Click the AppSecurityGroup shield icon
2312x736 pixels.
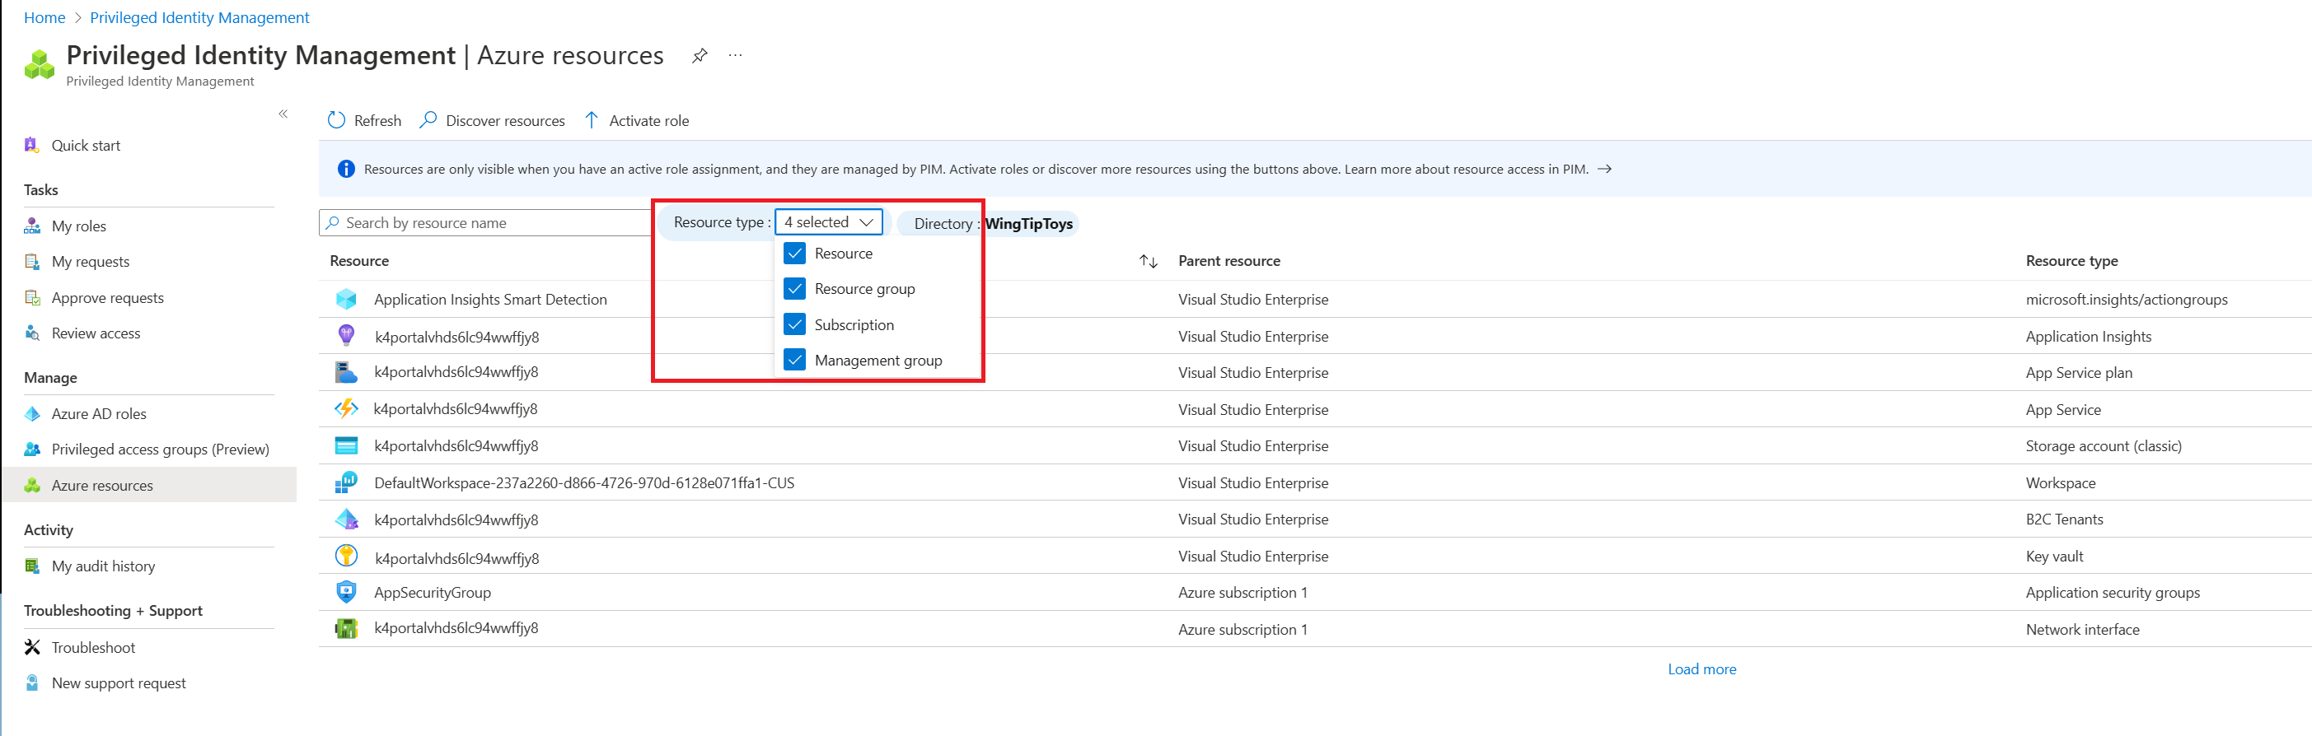tap(346, 593)
